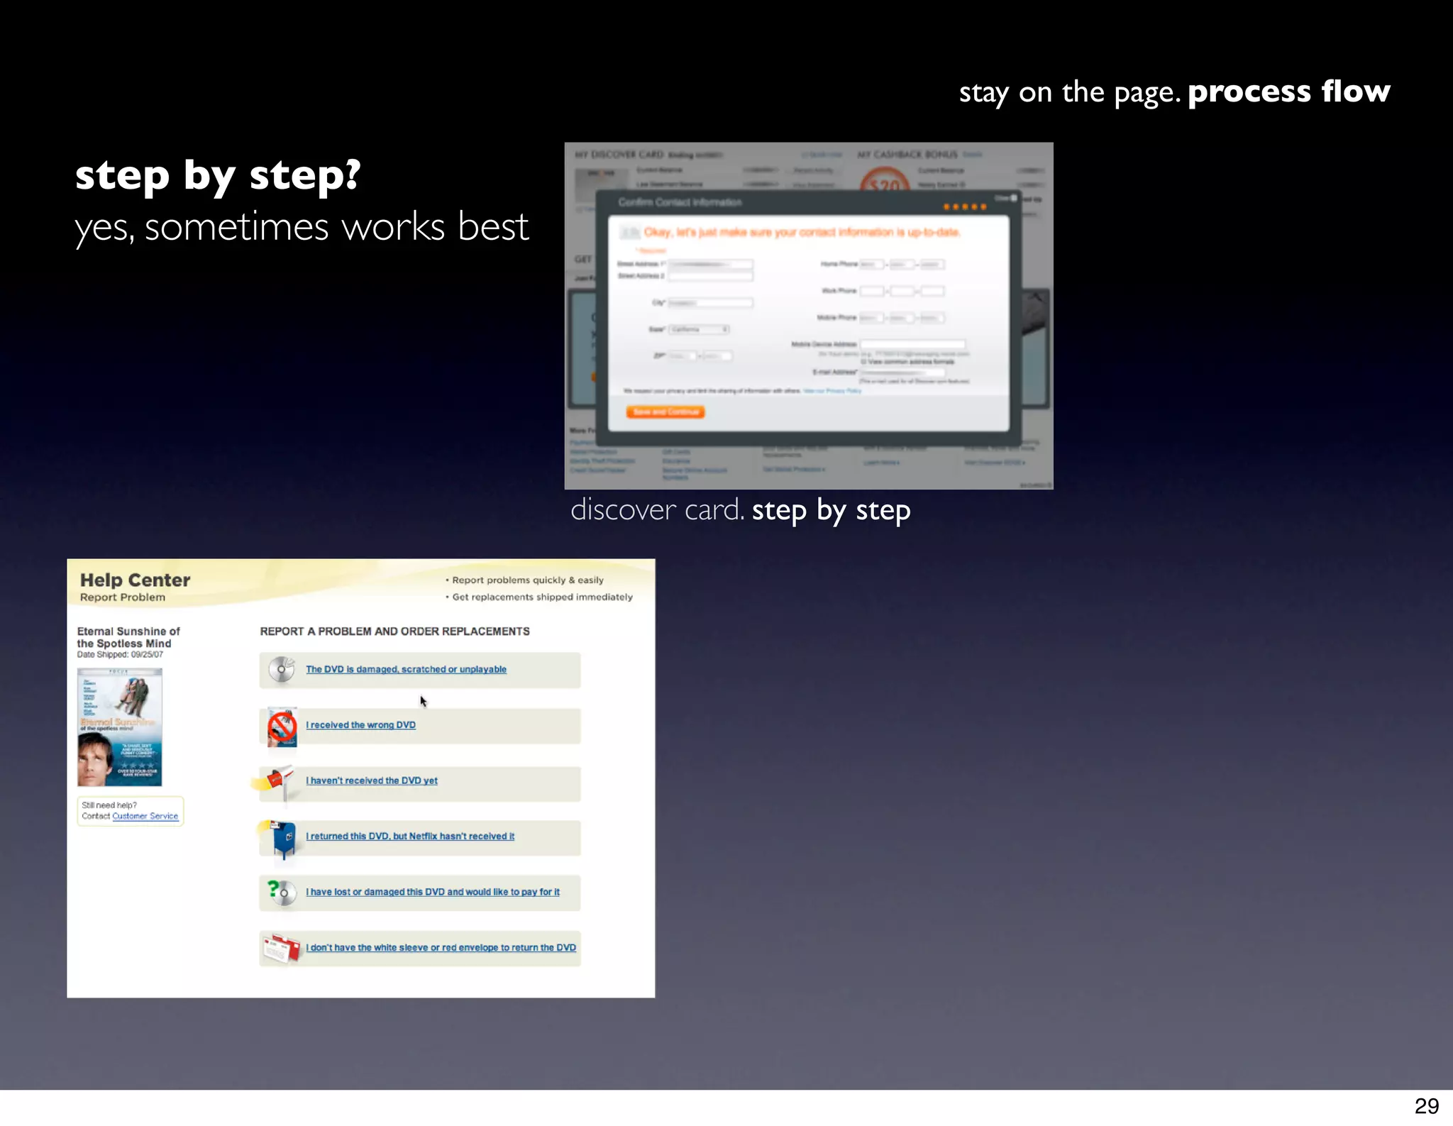This screenshot has width=1453, height=1126.
Task: Click the orange step progress dots
Action: (x=965, y=207)
